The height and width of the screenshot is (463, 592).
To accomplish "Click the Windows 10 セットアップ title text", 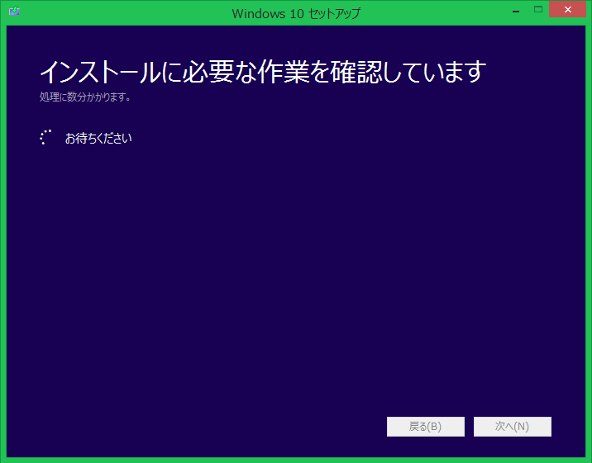I will [x=296, y=13].
